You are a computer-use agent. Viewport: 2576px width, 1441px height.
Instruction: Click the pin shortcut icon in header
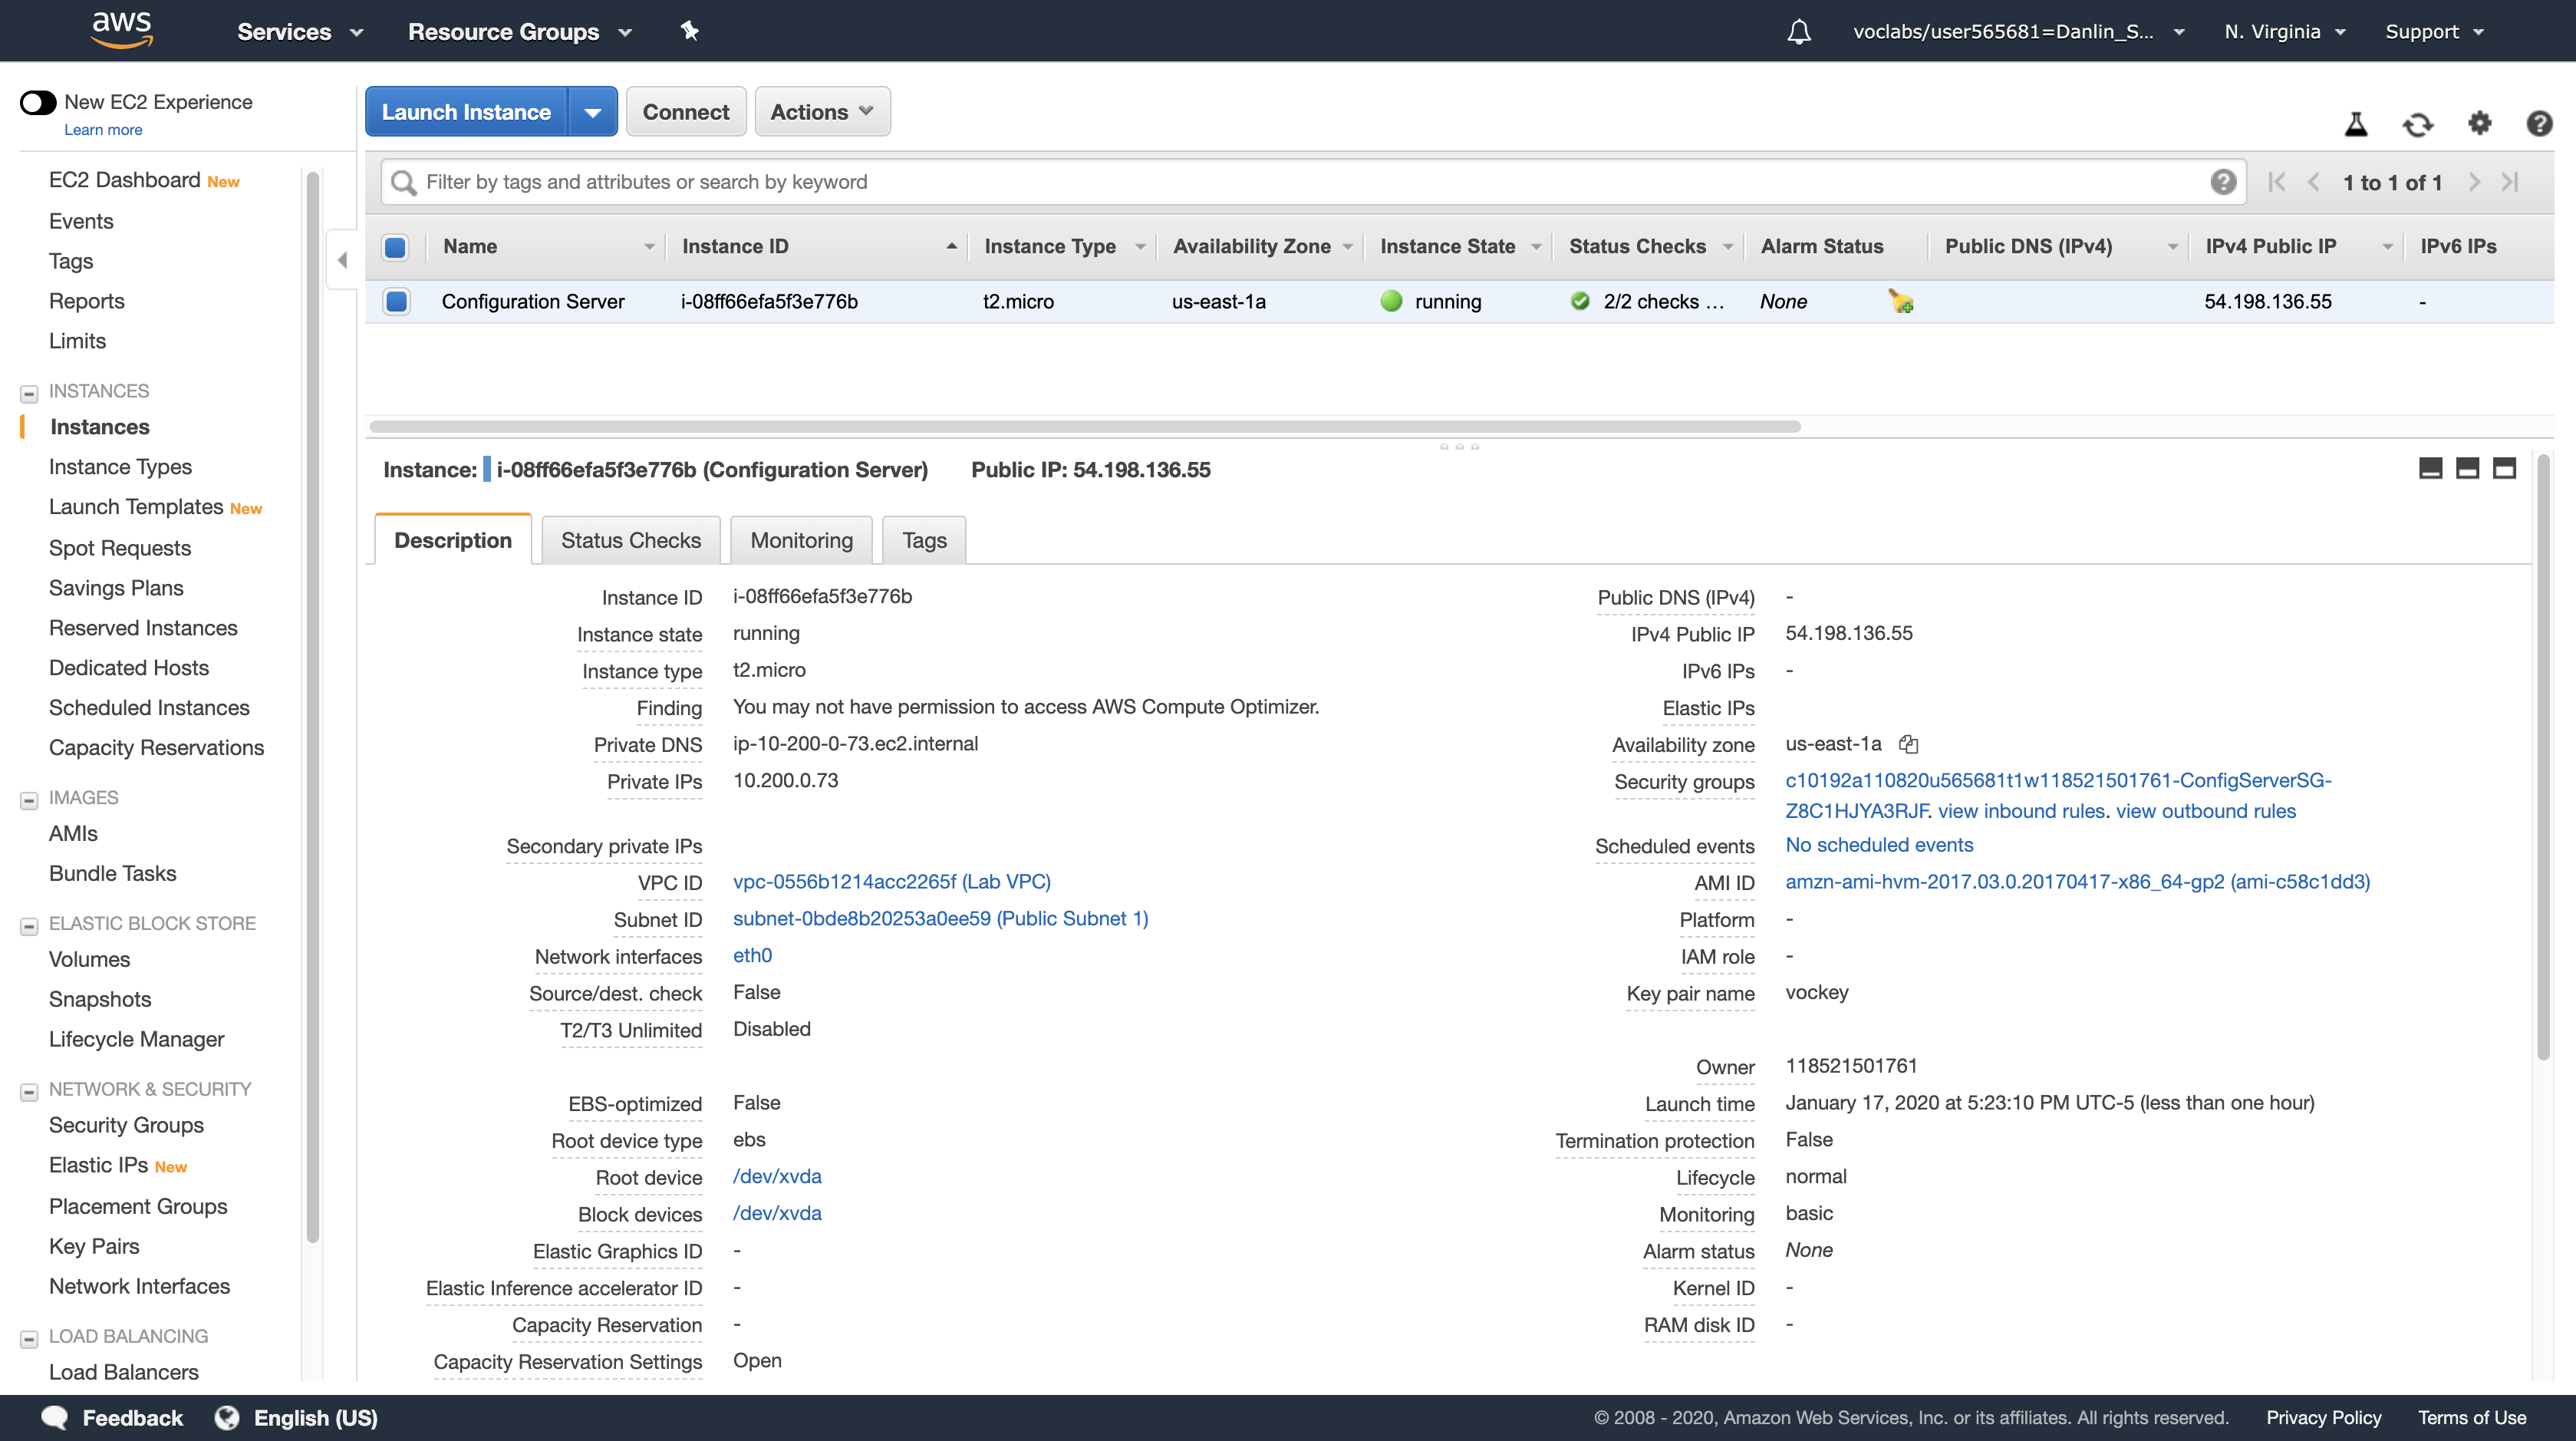(x=689, y=31)
